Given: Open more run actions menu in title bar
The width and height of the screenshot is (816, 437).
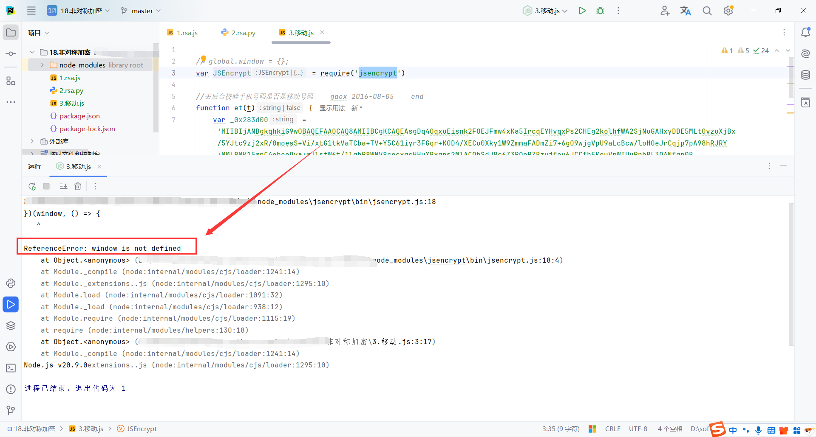Looking at the screenshot, I should click(x=618, y=11).
